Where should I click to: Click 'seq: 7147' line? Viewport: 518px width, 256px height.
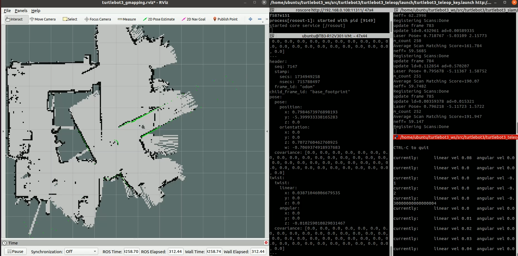(286, 67)
